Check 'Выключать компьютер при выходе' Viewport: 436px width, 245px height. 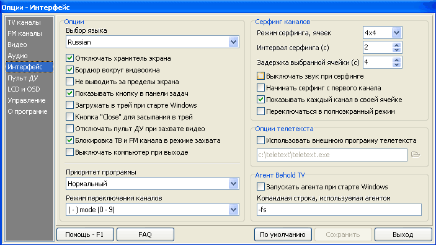69,152
